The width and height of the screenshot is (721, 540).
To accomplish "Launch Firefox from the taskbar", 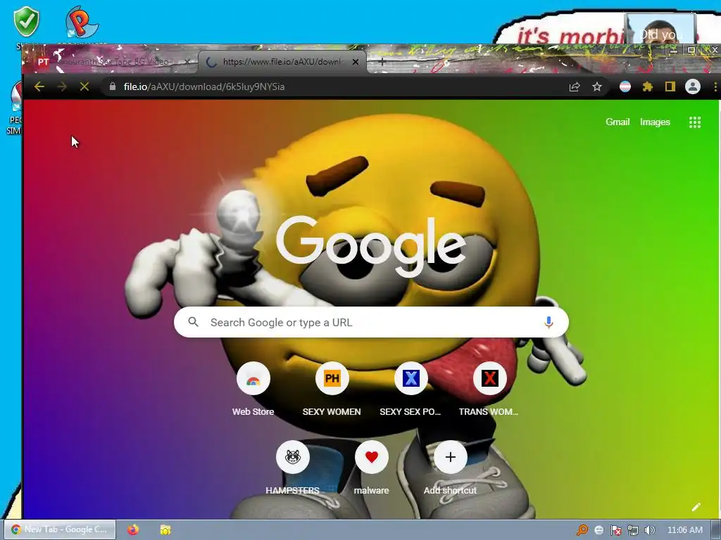I will tap(133, 530).
